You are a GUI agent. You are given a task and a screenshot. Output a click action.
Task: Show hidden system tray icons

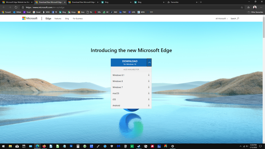point(241,146)
